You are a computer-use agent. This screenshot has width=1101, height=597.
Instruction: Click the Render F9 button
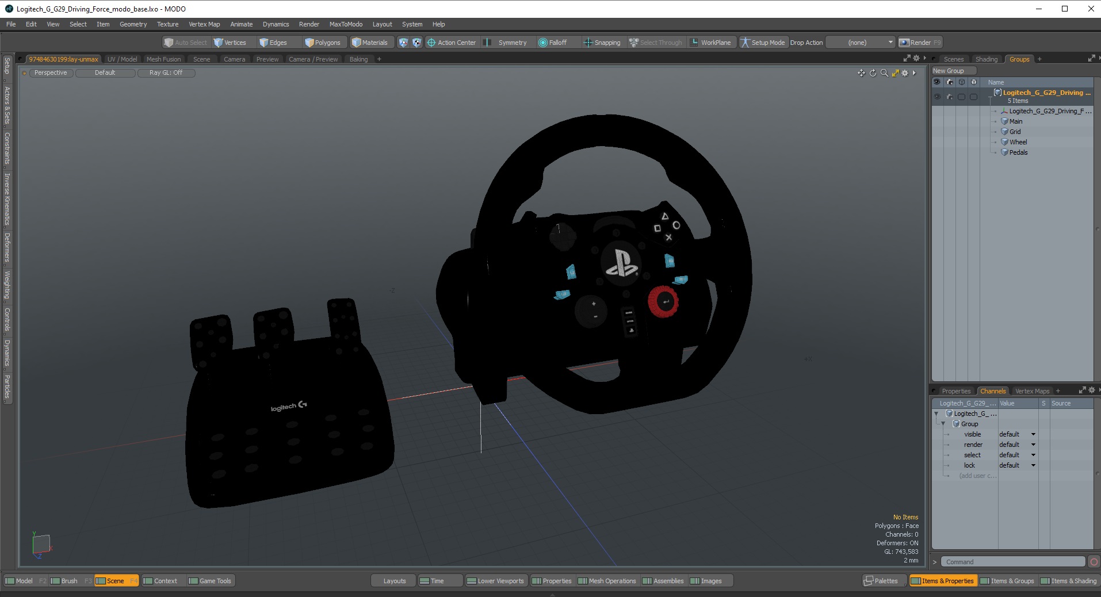[x=920, y=43]
